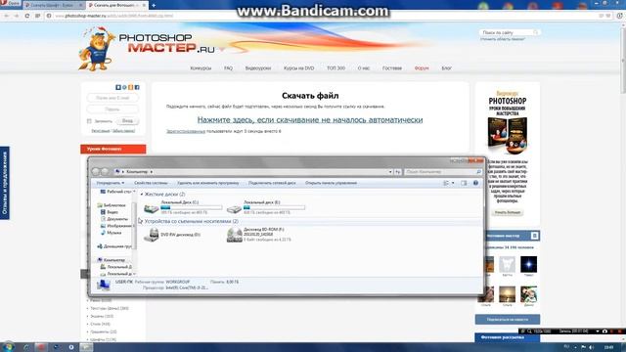The image size is (626, 352).
Task: Click 'Открыть панель управления' toolbar item
Action: 331,183
